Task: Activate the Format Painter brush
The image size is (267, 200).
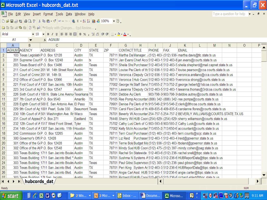Action: click(x=55, y=21)
